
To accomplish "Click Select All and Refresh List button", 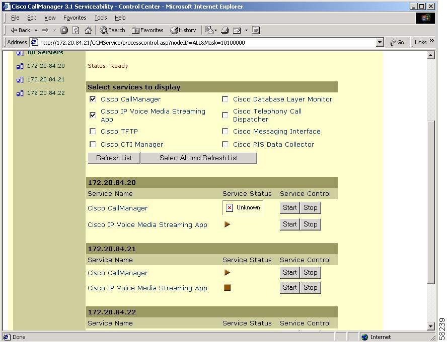I will [199, 158].
